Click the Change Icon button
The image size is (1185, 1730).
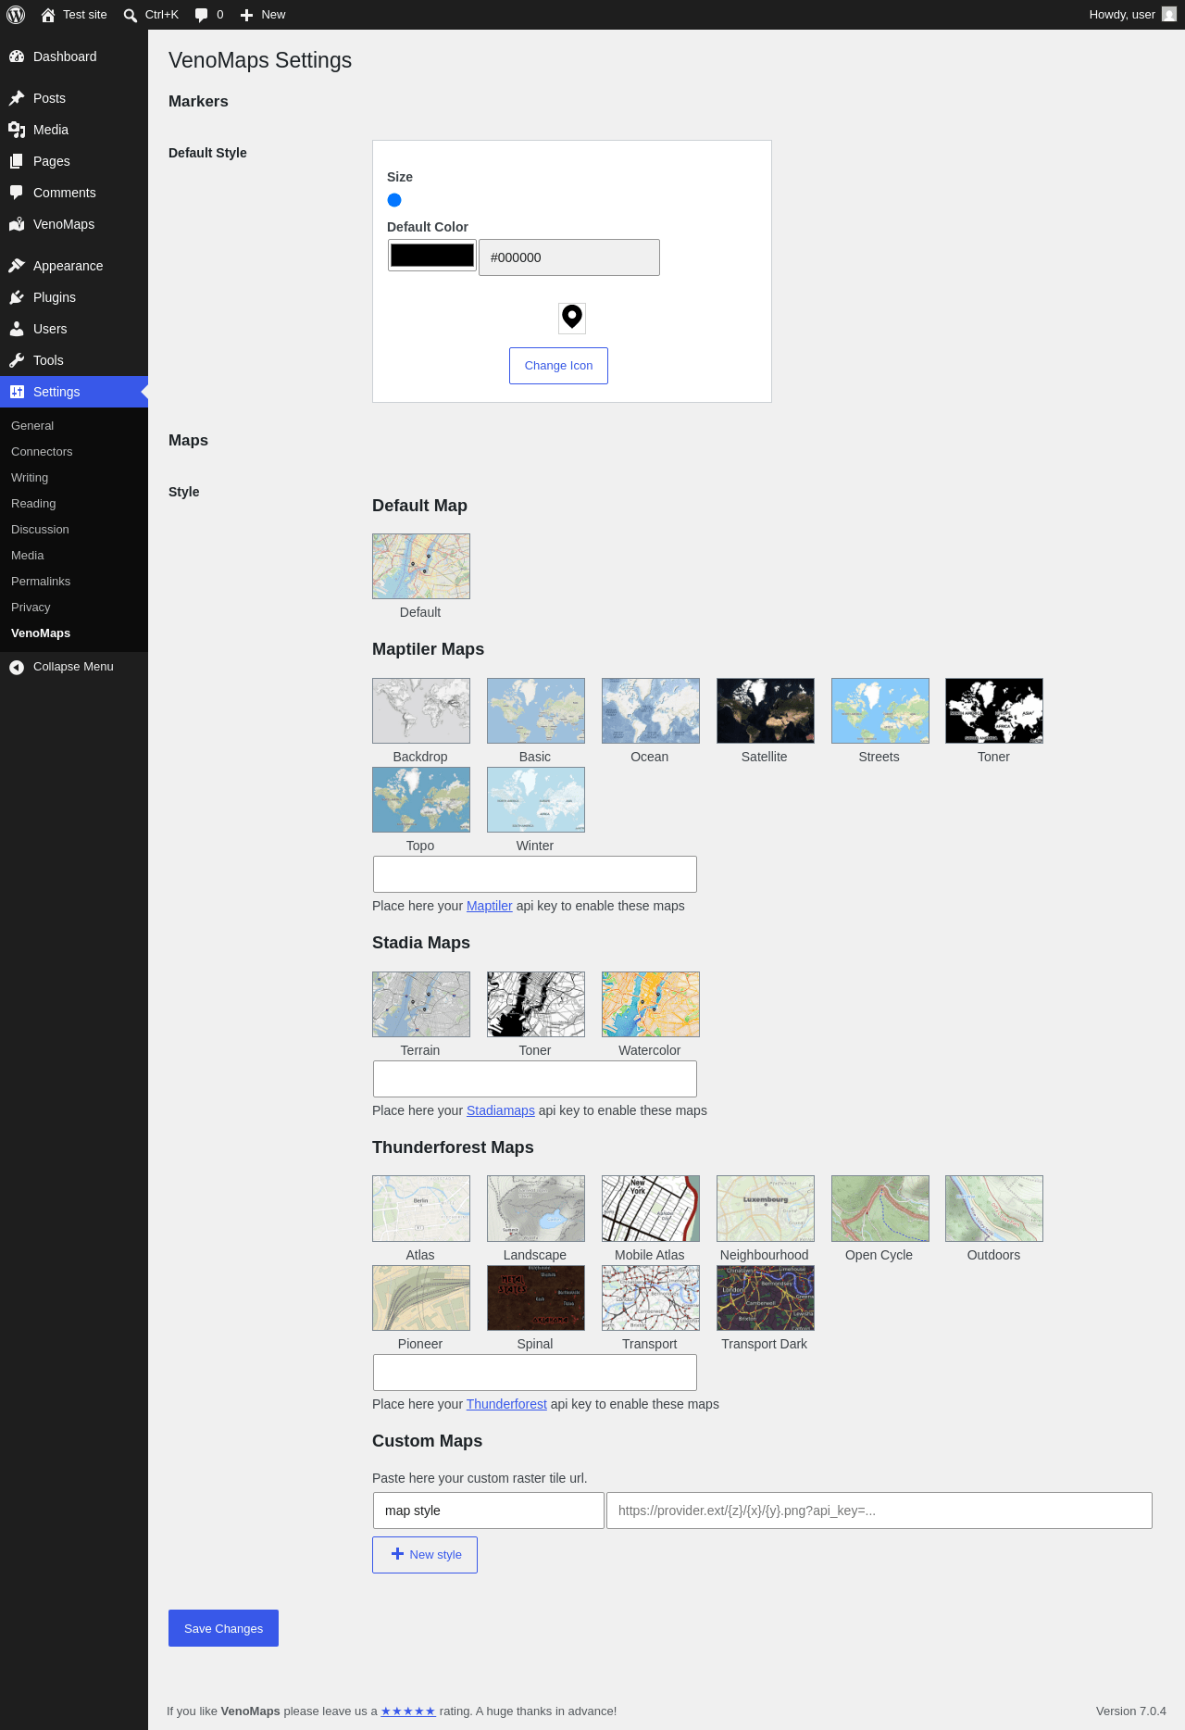click(x=558, y=366)
